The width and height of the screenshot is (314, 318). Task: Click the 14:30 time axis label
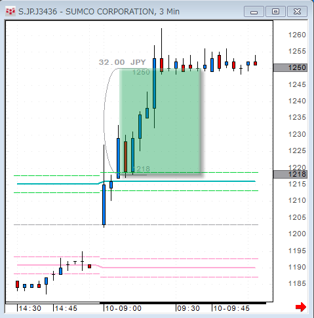point(30,308)
